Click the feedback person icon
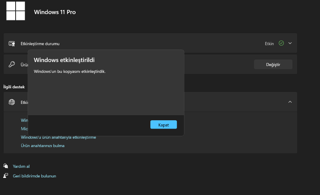 point(6,176)
